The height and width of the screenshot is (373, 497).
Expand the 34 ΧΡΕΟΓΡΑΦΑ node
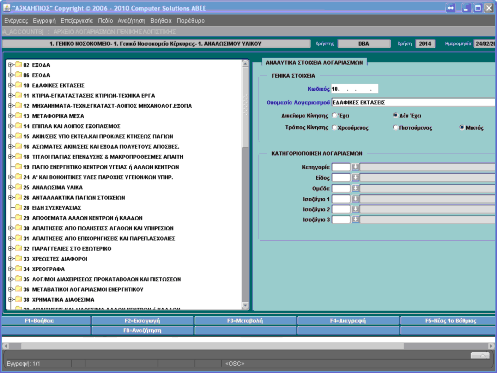coord(11,269)
